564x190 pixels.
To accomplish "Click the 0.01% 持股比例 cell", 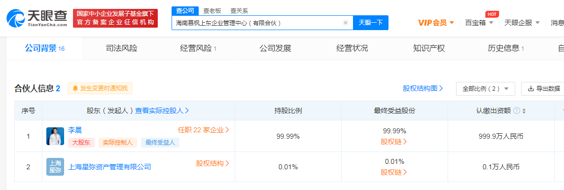I will pos(288,167).
